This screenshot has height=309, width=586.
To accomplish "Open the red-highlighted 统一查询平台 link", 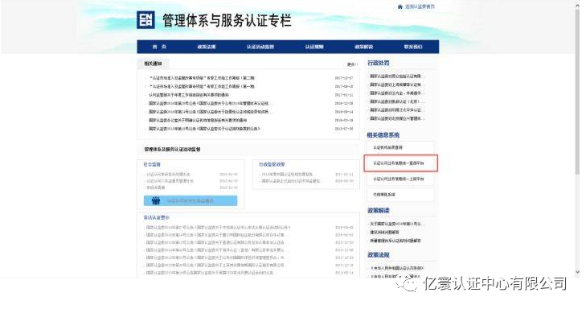I will (x=400, y=163).
